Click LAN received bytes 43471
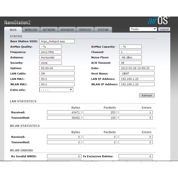This screenshot has height=178, width=178. 64,112
